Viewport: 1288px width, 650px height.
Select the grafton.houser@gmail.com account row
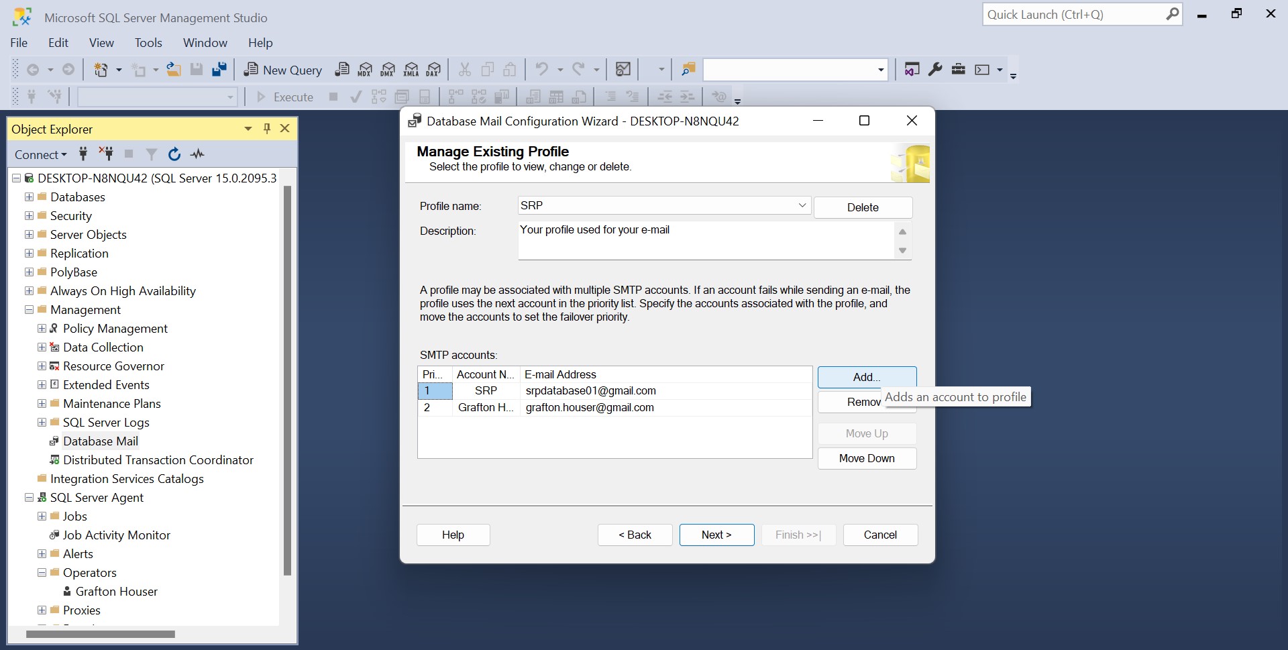589,408
